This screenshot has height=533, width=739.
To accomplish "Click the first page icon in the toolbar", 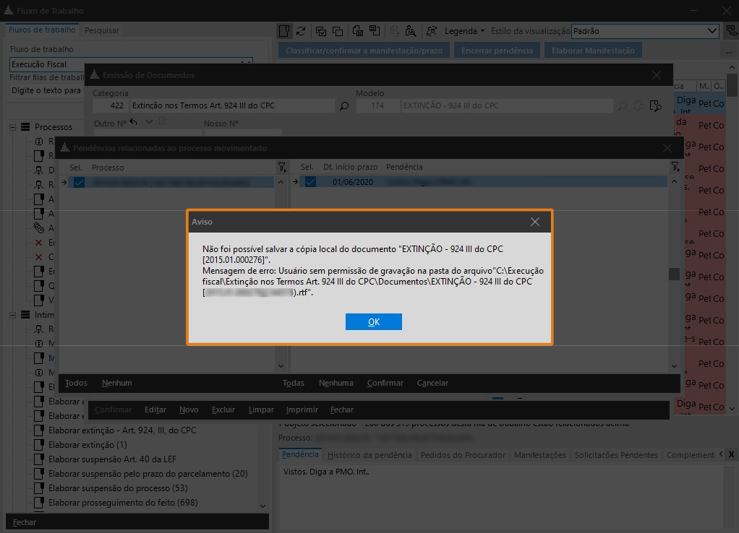I will coord(284,31).
